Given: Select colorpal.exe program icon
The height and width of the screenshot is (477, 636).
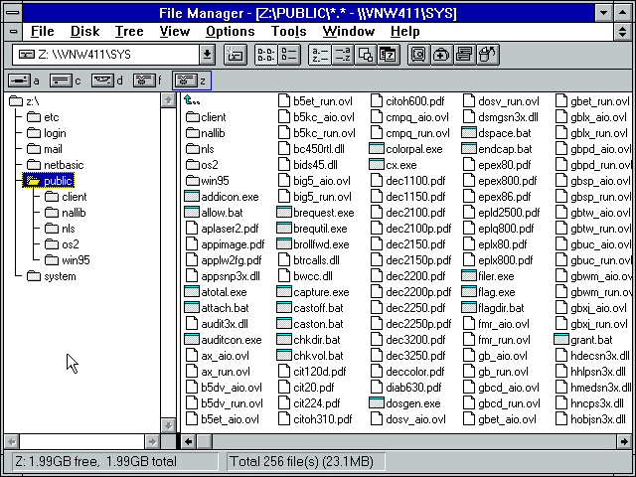Looking at the screenshot, I should pos(377,149).
